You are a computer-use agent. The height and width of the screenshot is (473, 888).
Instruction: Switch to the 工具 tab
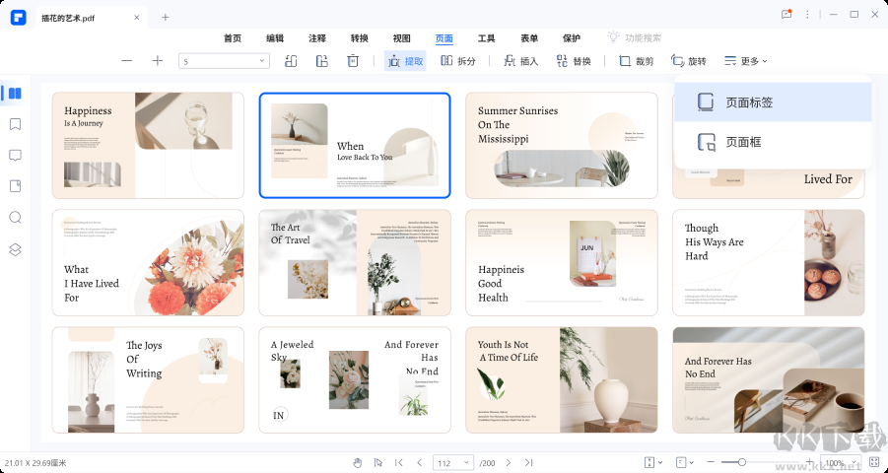pos(487,38)
